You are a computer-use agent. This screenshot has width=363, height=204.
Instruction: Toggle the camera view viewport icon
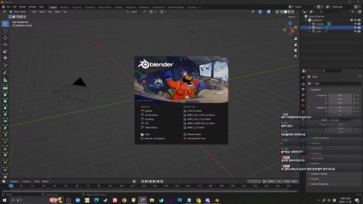click(x=296, y=50)
